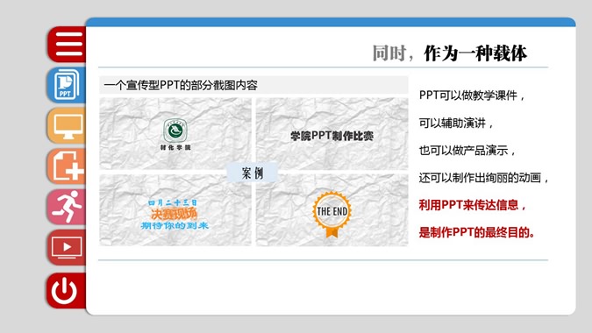Select the blue PPT document icon
Screen dimensions: 592x333
[68, 85]
